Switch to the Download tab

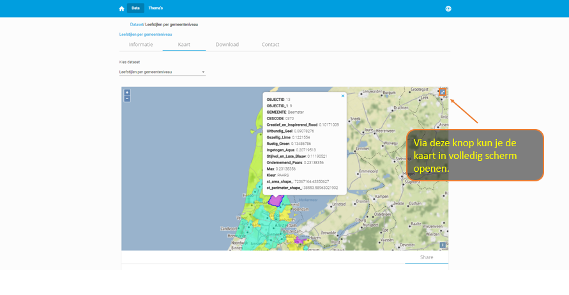(x=227, y=45)
